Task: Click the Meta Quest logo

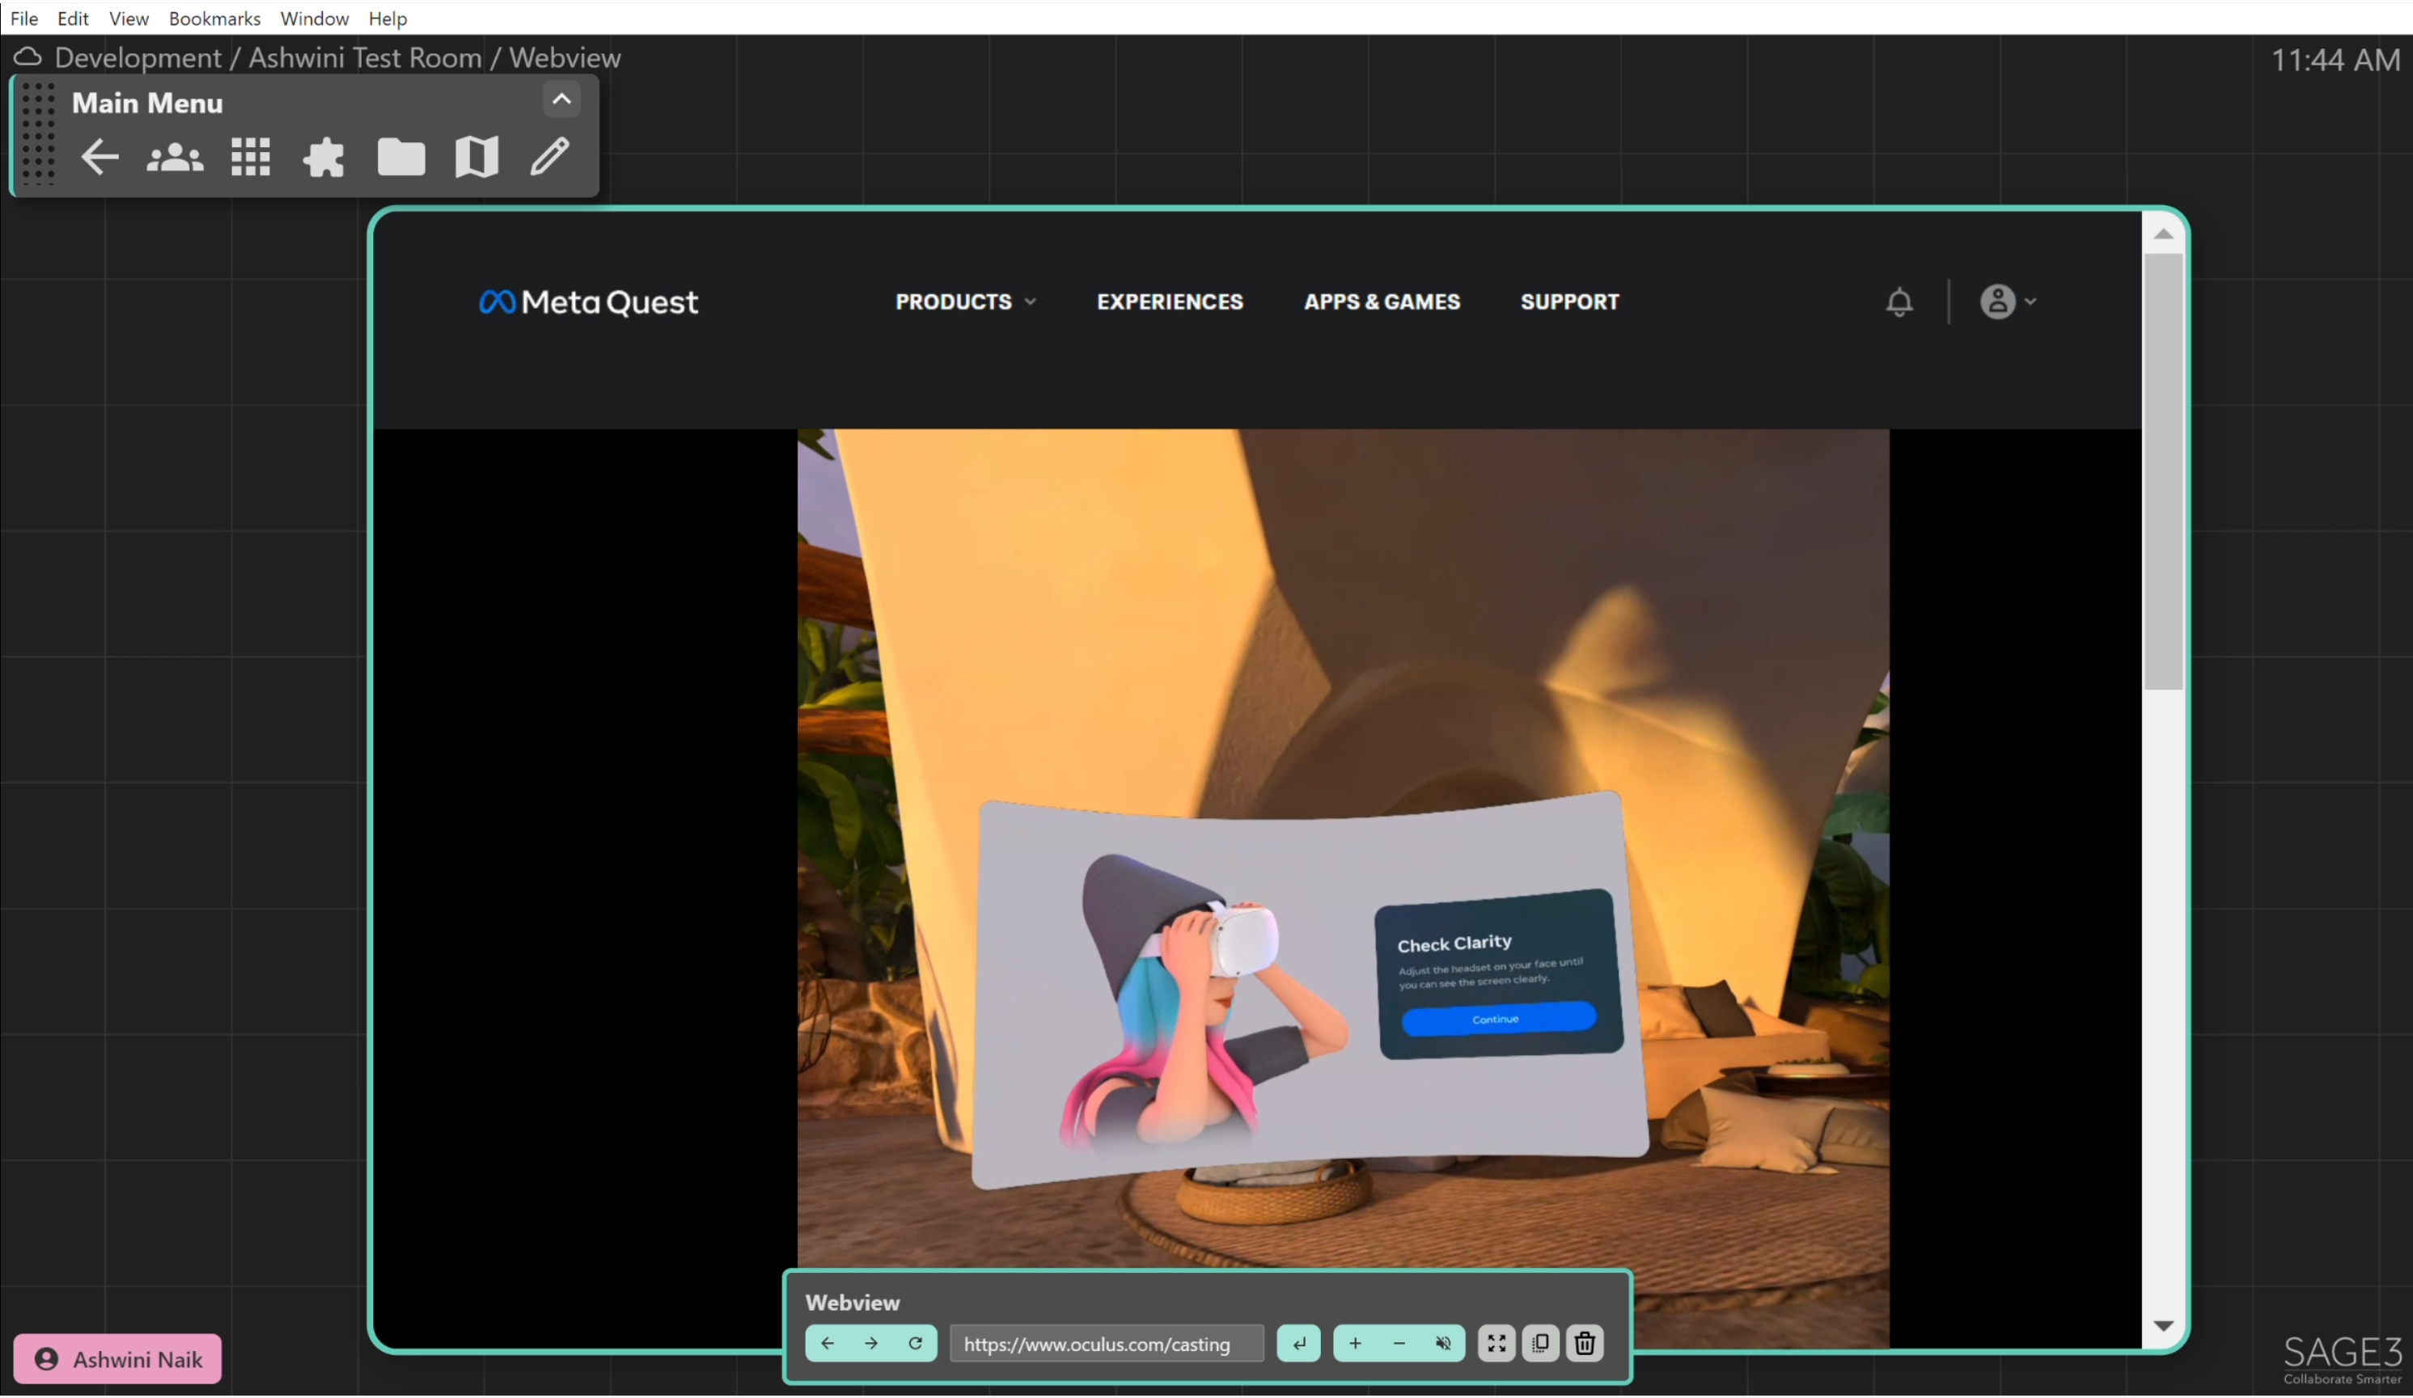Action: point(589,302)
